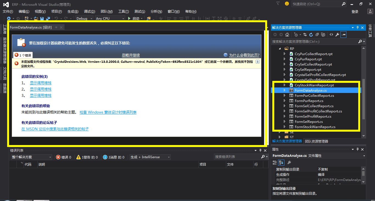This screenshot has height=201, width=375.
Task: Open the File menu
Action: (8, 12)
